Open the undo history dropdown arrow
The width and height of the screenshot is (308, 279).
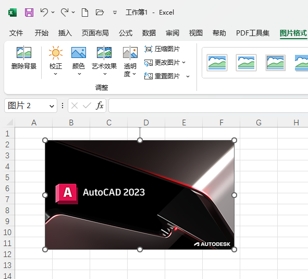[x=53, y=12]
